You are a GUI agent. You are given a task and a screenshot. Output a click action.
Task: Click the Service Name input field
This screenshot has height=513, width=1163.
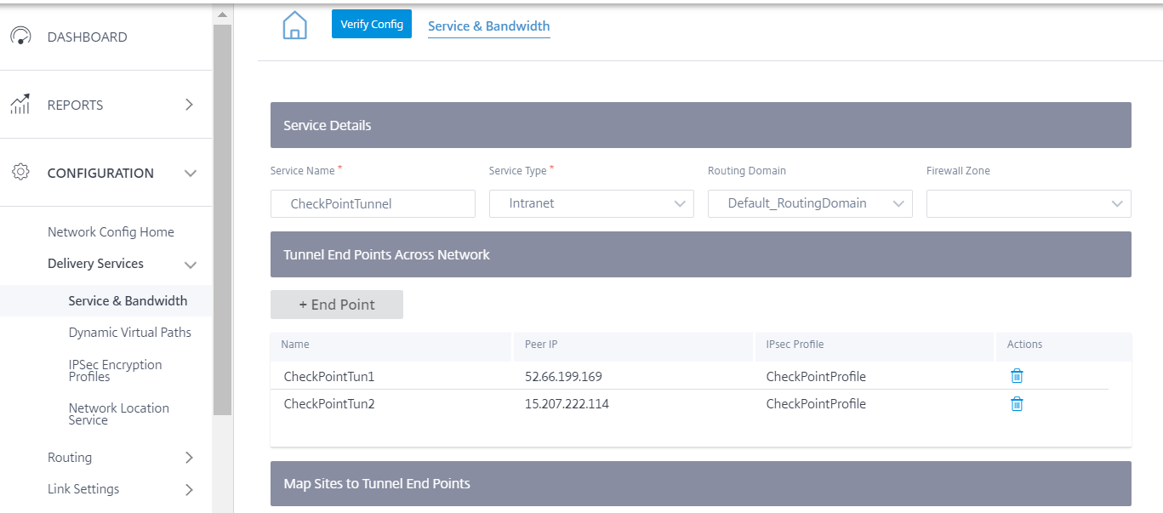[x=373, y=203]
